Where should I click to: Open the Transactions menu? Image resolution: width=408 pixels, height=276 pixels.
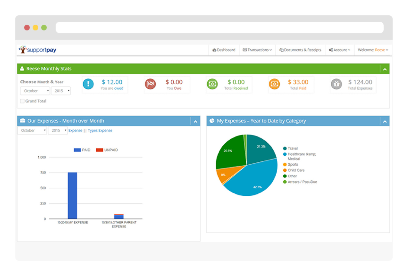(257, 50)
